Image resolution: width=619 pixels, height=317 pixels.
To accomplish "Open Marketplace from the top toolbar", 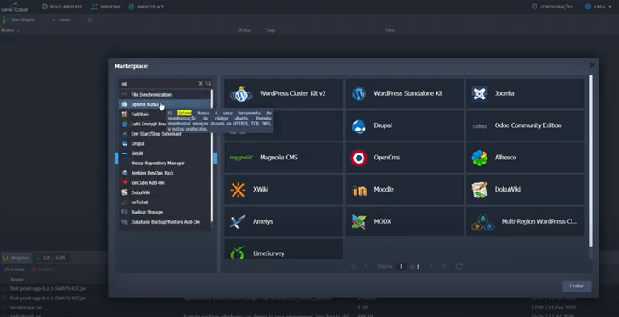I will point(146,7).
